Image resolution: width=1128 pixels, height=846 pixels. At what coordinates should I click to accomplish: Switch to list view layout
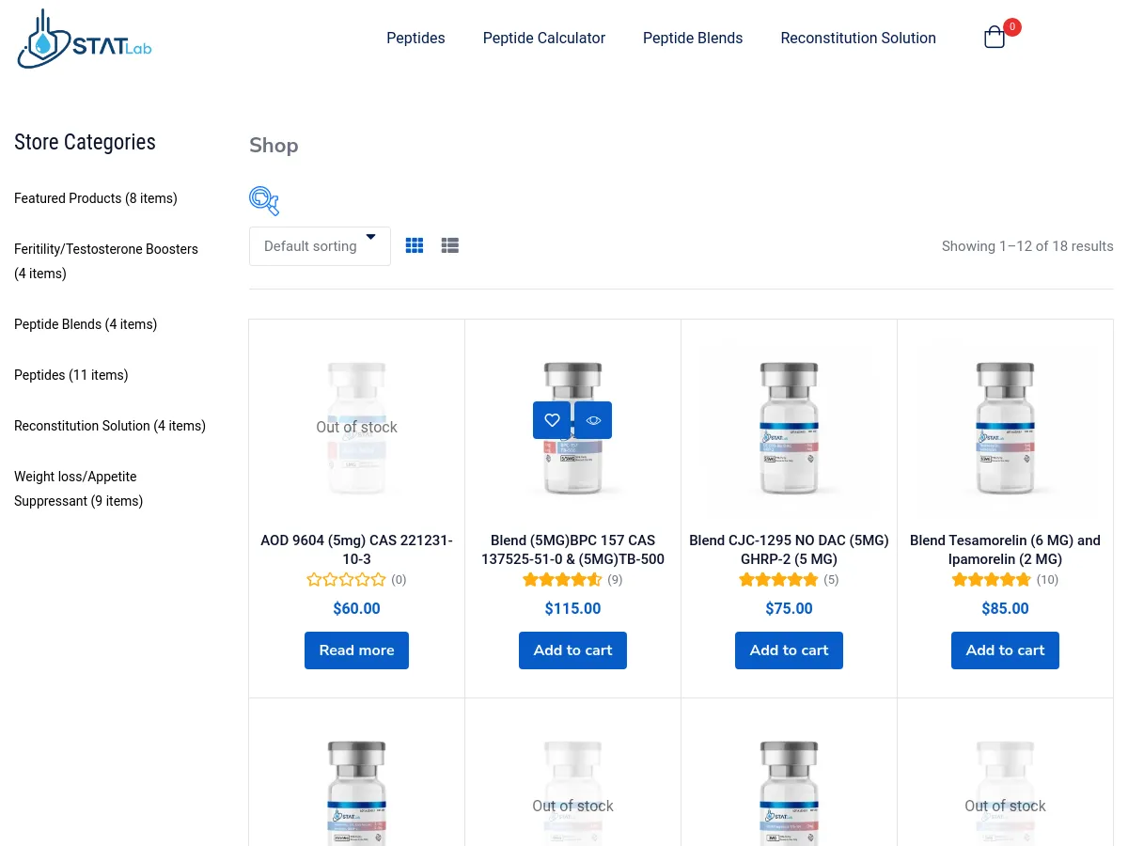(450, 246)
